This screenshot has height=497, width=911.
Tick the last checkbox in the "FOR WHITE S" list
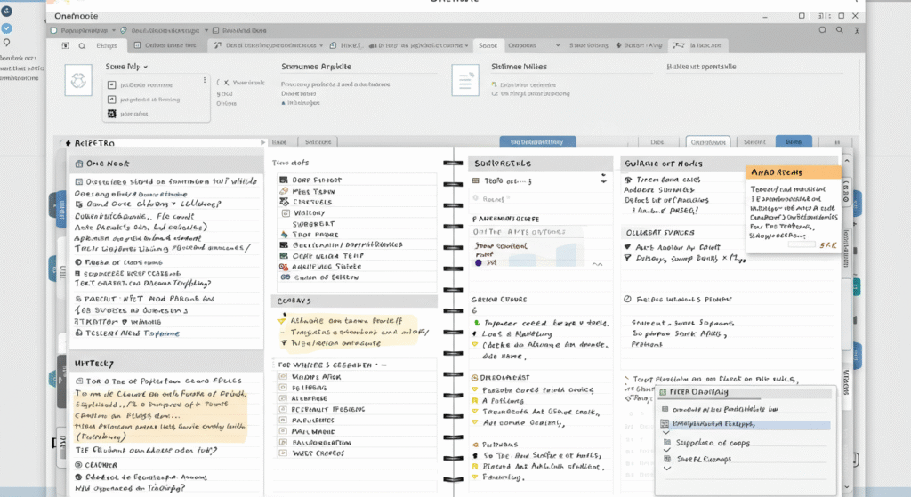pyautogui.click(x=284, y=453)
